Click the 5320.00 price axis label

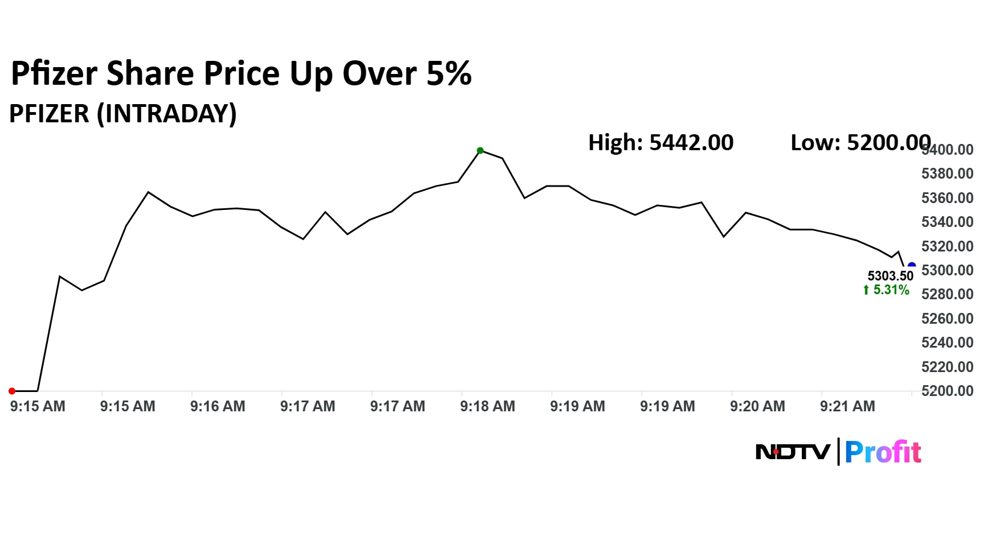tap(947, 246)
